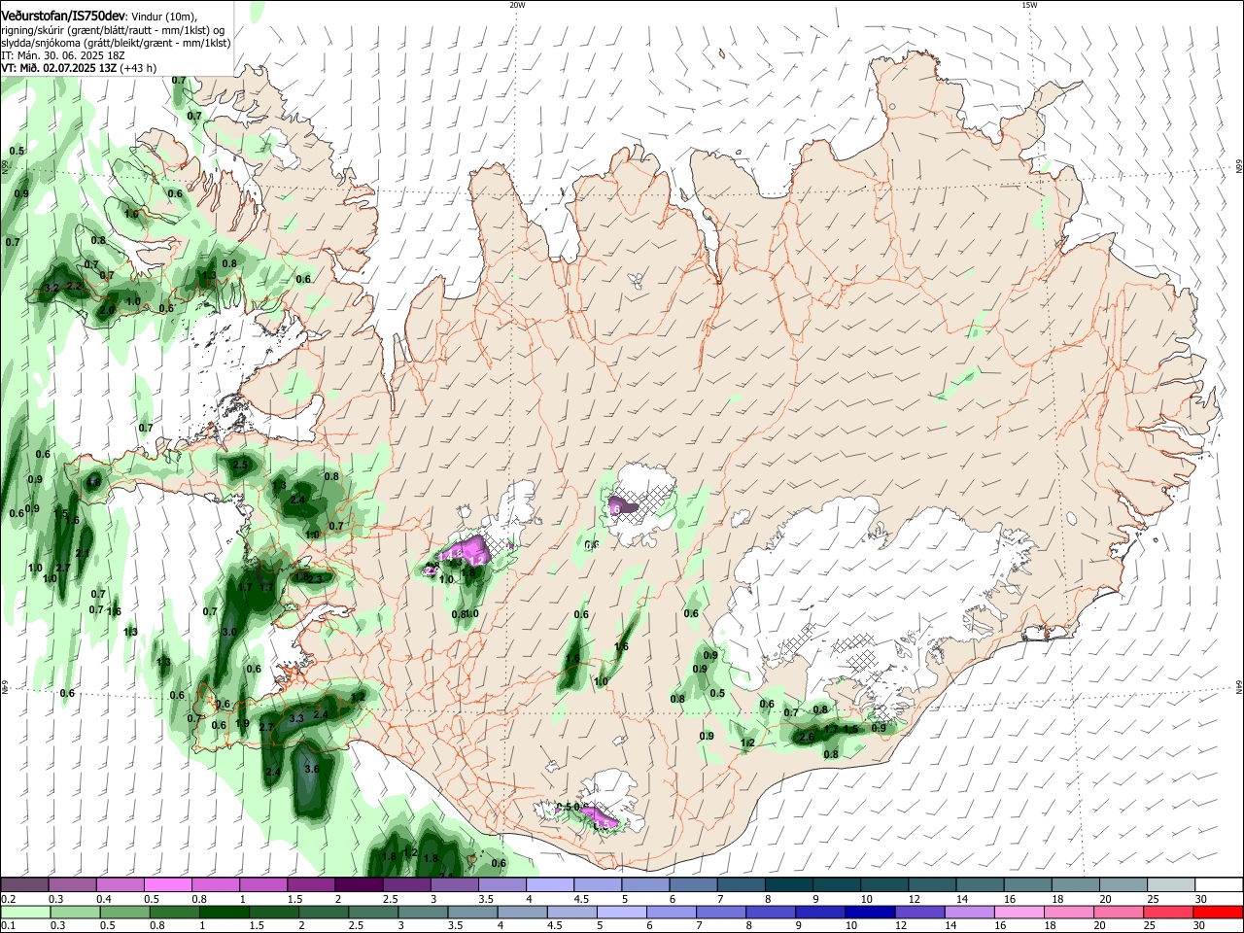Click the darkest green 1 swatch in the lower legend
Screen dimensions: 1244x933
tap(224, 913)
